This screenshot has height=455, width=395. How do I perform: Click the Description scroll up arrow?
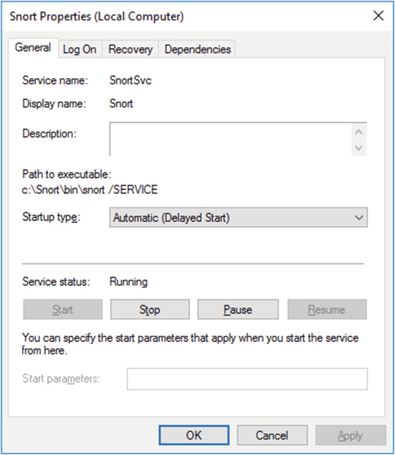(x=359, y=131)
